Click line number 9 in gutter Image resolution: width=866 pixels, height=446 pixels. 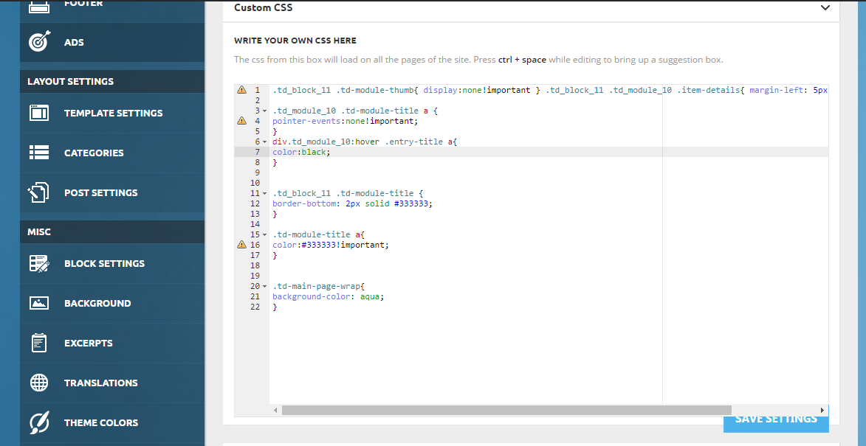coord(257,173)
